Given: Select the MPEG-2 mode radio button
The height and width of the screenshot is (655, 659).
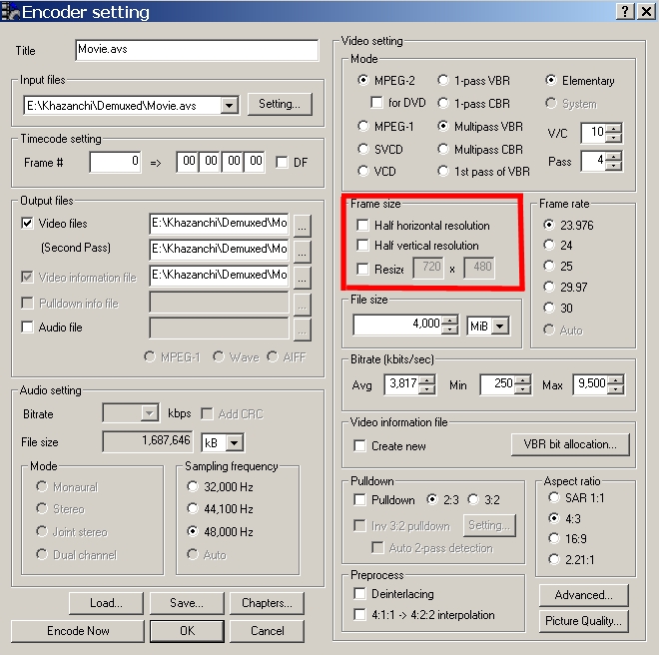Looking at the screenshot, I should pos(363,80).
